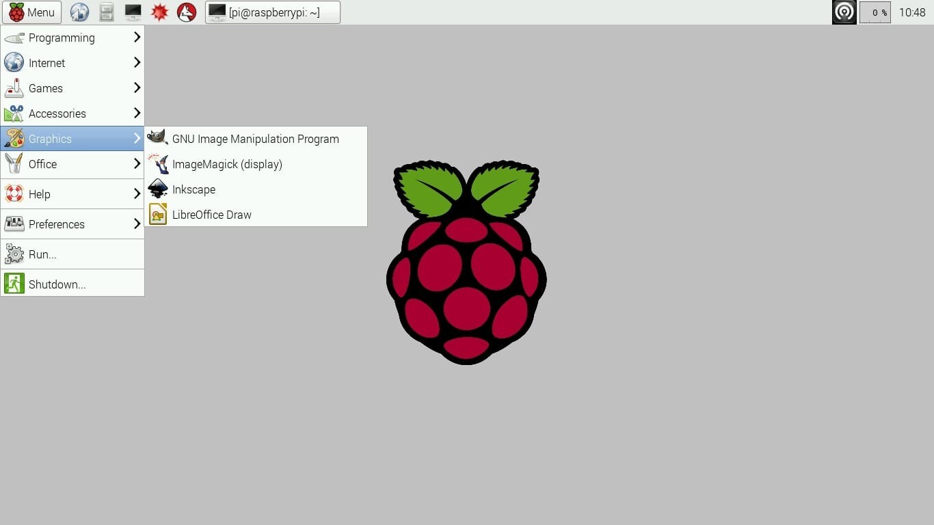Start ImageMagick (display) viewer
Screen dimensions: 934x525
point(227,164)
